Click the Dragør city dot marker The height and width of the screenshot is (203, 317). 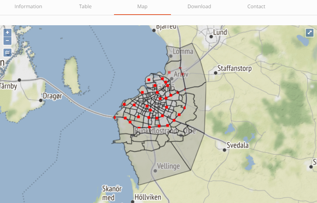coord(41,100)
